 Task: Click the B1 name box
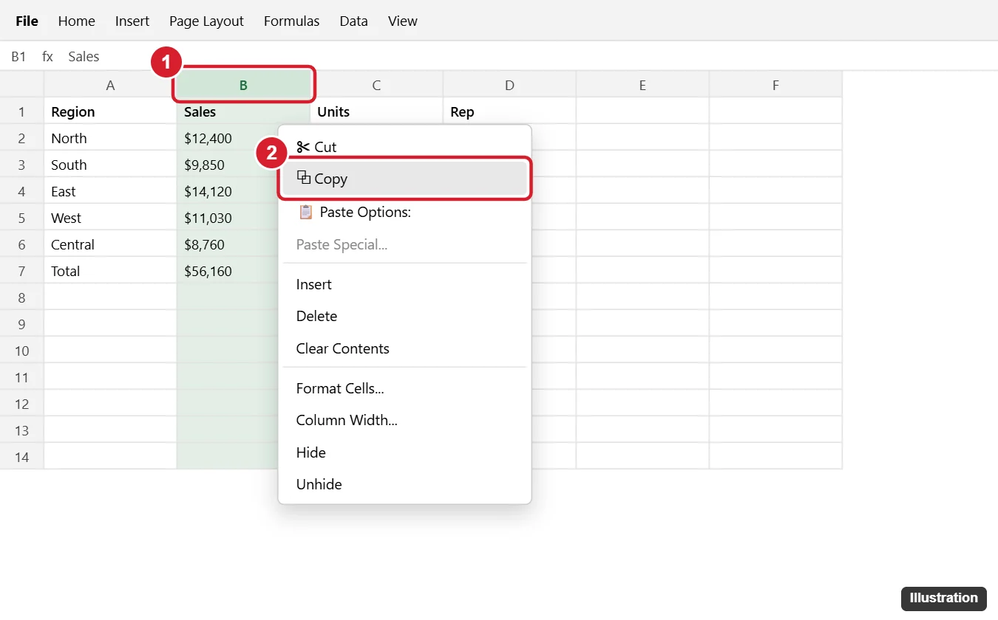(18, 57)
